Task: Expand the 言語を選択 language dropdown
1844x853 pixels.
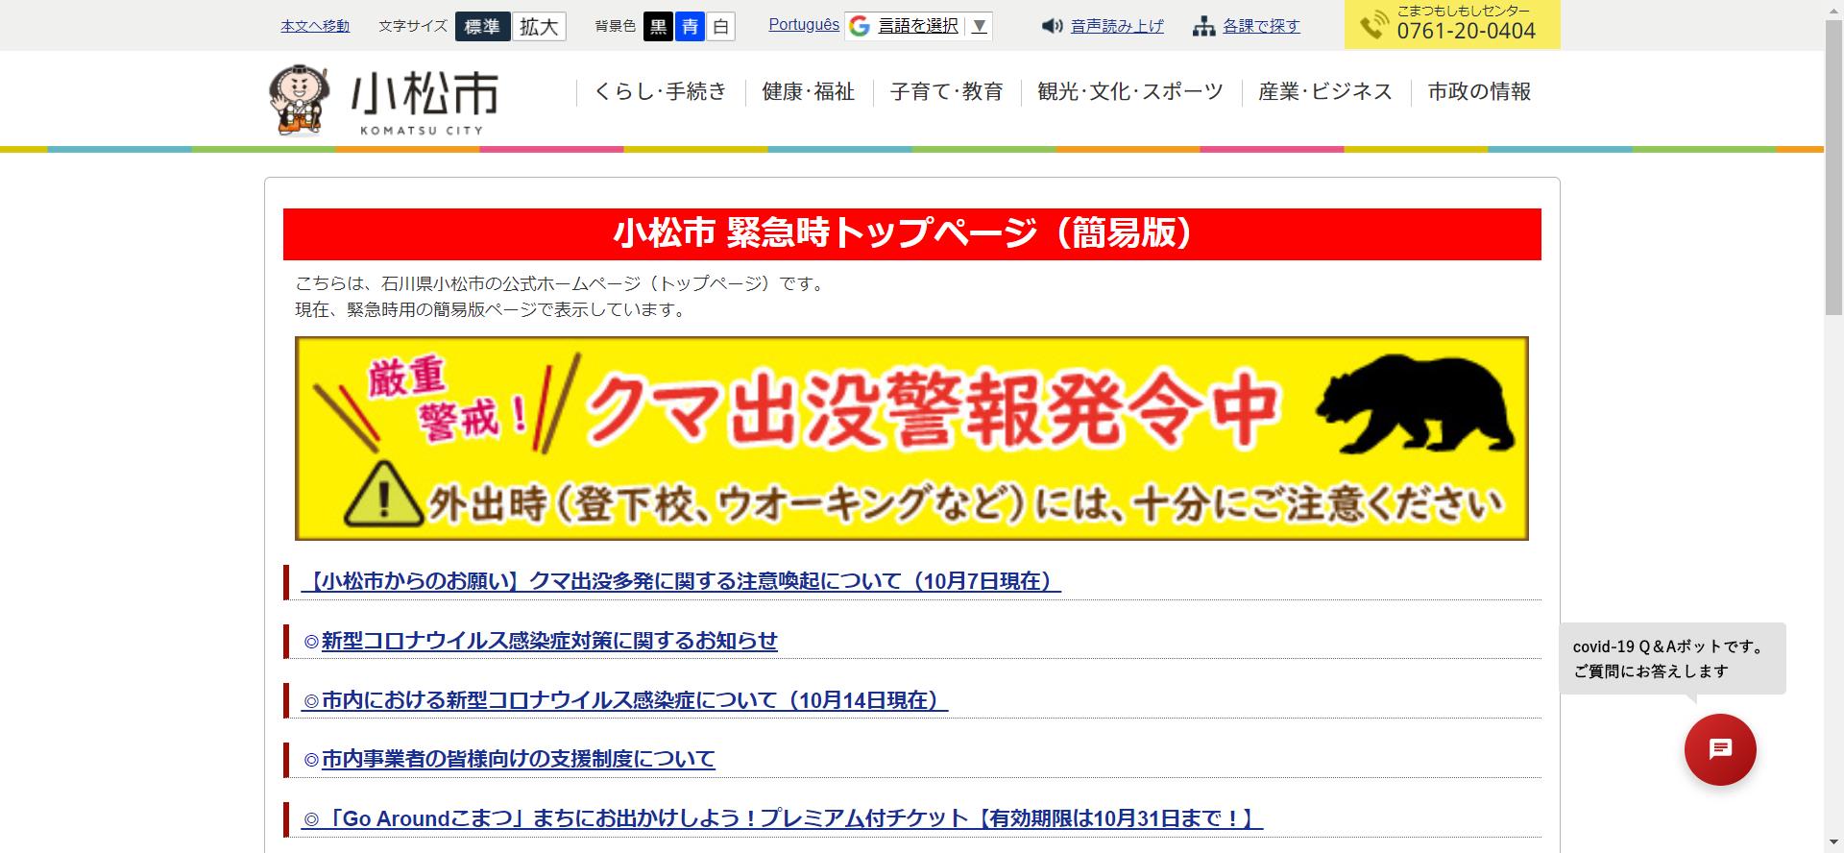Action: point(979,26)
